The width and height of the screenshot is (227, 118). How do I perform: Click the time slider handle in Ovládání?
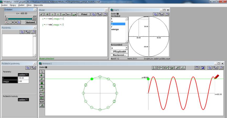33,19
